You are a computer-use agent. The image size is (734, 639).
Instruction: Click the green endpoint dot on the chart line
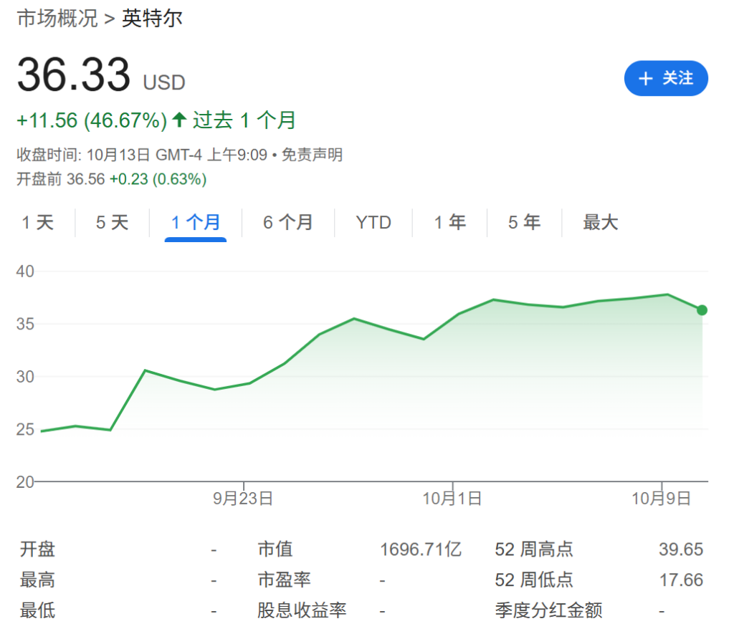(x=702, y=310)
